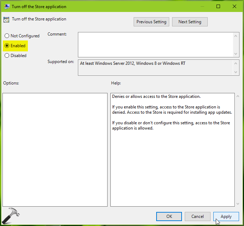Click Help pane scroll down arrow

(238, 203)
